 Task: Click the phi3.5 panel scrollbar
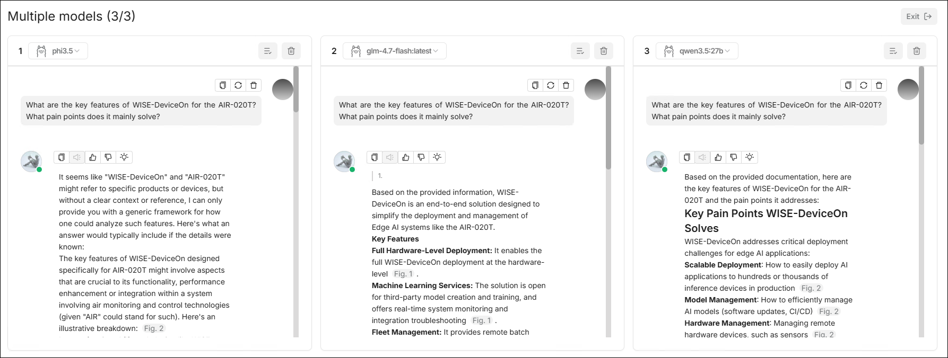(x=296, y=89)
